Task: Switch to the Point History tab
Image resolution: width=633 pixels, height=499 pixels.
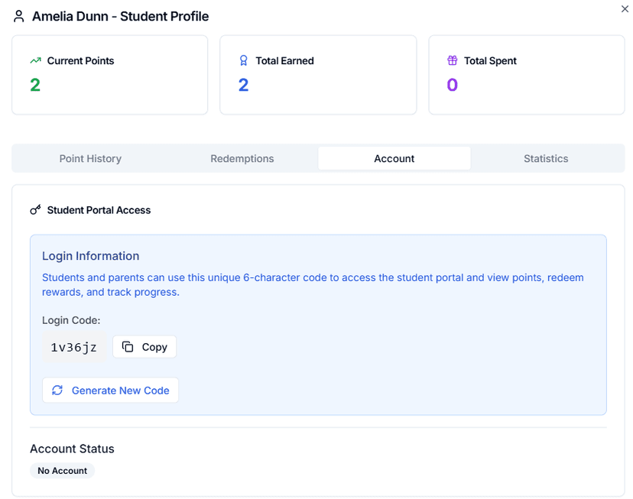Action: [90, 158]
